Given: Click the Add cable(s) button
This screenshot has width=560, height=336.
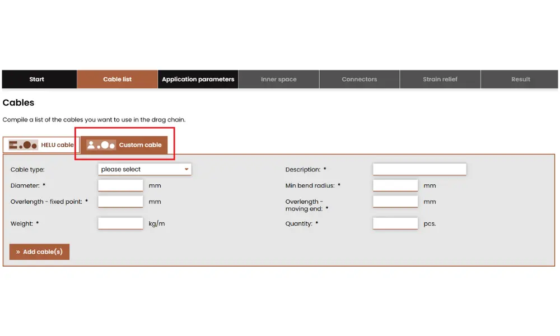Looking at the screenshot, I should click(x=39, y=252).
